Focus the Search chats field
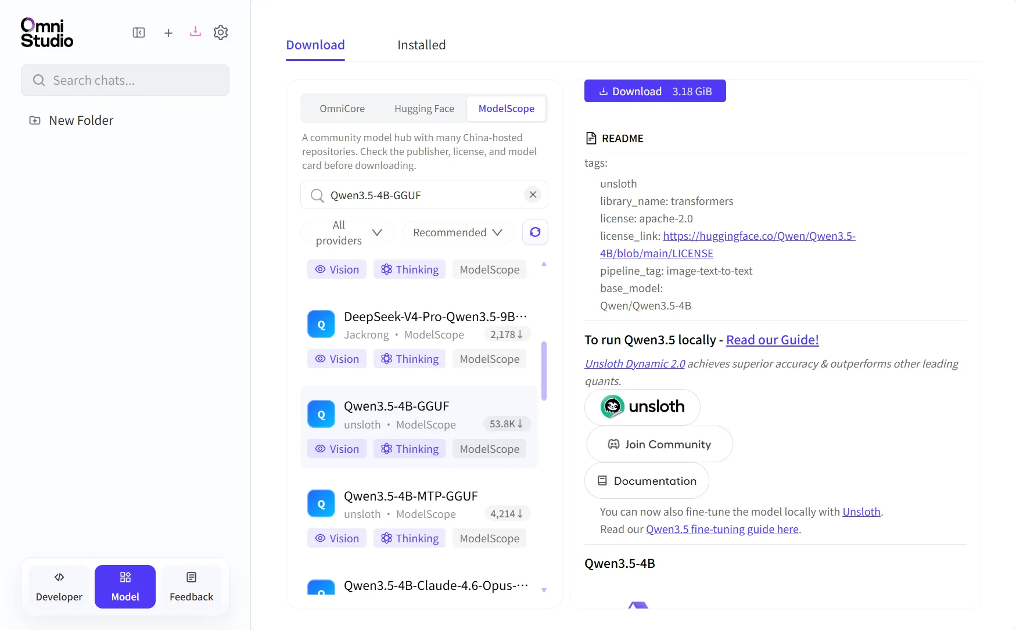The image size is (1016, 630). (125, 80)
